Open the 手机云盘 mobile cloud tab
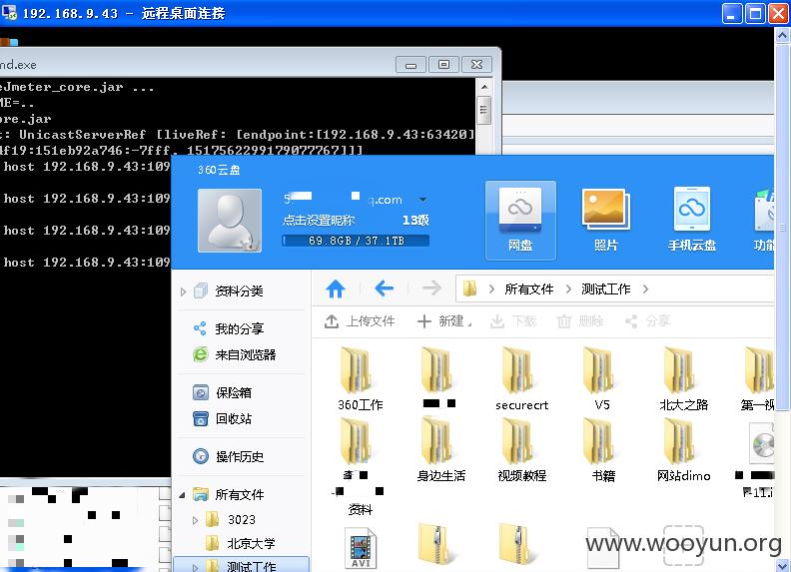 (691, 221)
